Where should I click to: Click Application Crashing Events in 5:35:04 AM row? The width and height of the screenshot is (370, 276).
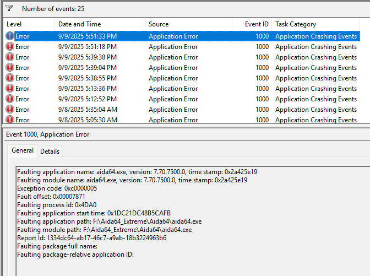pos(316,110)
